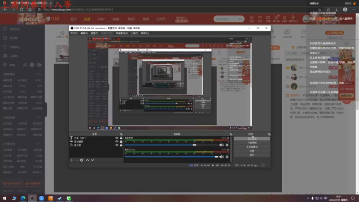This screenshot has width=359, height=202.
Task: Open the OBS 场景集合(S) menu
Action: pos(122,33)
